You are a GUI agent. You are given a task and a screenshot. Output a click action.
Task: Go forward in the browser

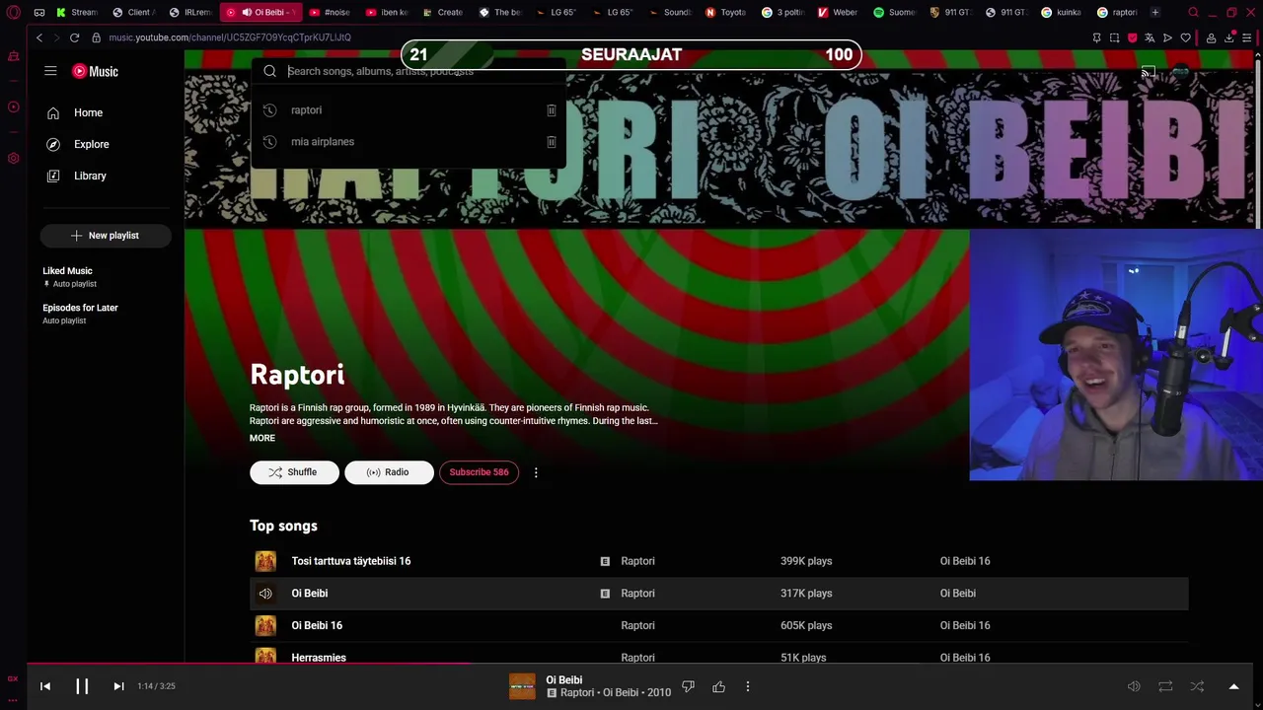56,37
